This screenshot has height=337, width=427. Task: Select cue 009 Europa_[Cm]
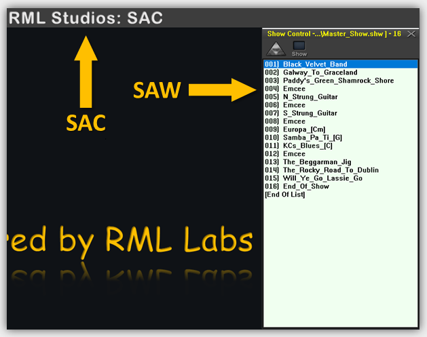coord(295,130)
